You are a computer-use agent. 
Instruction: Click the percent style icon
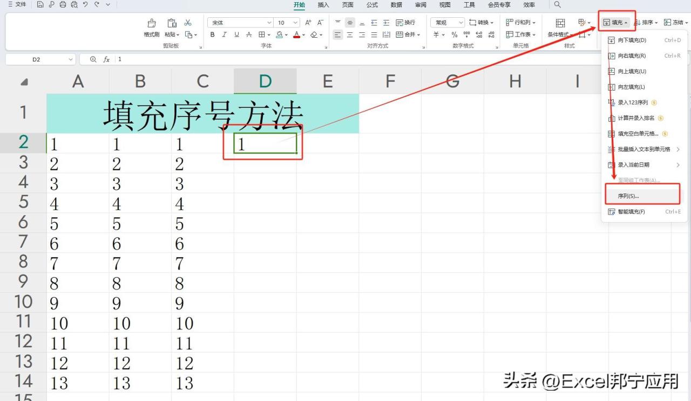(x=454, y=34)
